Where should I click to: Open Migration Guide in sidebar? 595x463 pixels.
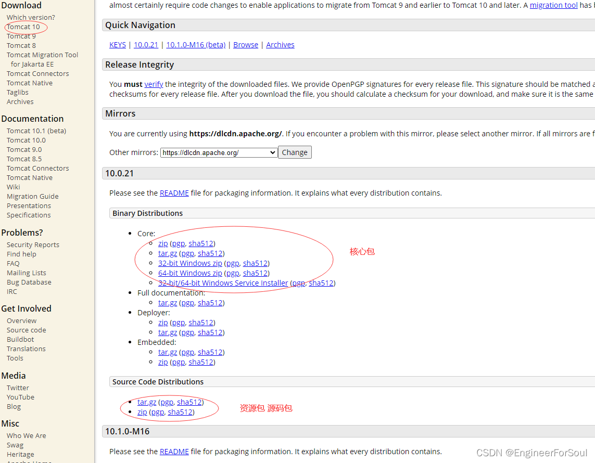click(33, 197)
